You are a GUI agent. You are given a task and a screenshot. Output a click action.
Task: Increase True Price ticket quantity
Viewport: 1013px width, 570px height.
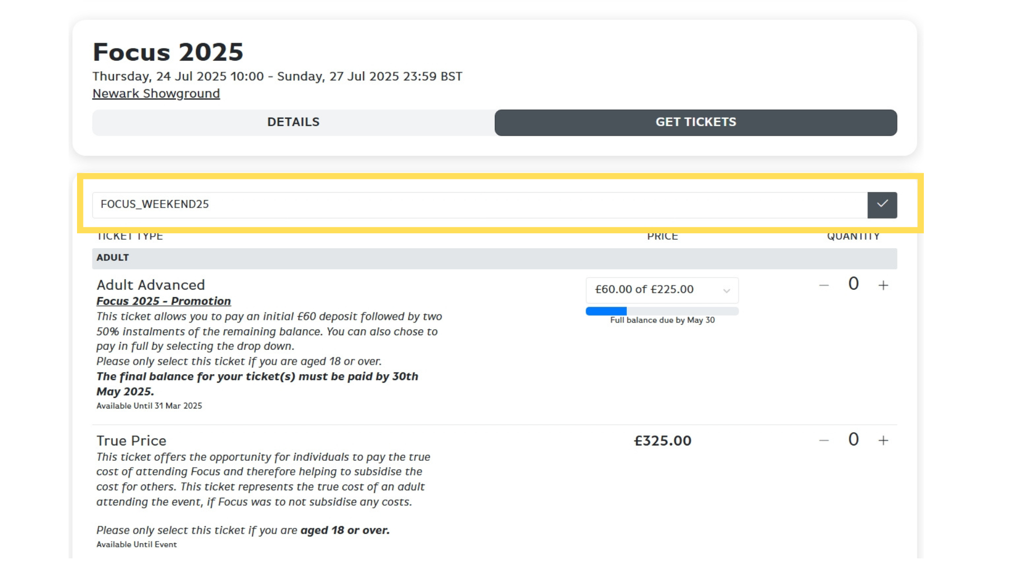point(883,441)
